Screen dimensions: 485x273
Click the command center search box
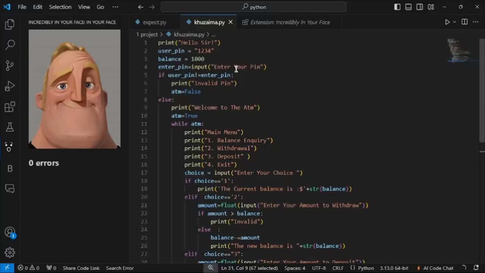click(x=253, y=7)
